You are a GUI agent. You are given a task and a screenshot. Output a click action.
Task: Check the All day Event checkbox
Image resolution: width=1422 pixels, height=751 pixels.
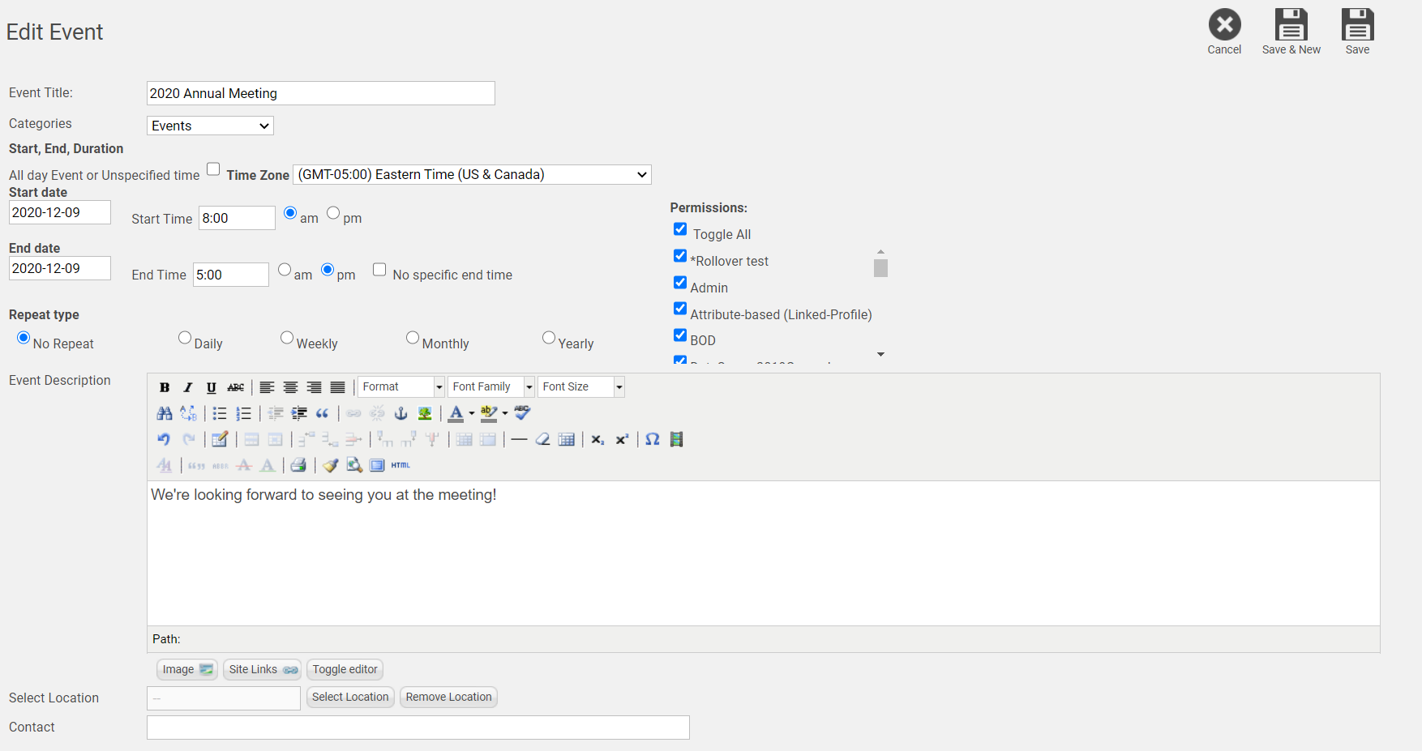(x=213, y=169)
